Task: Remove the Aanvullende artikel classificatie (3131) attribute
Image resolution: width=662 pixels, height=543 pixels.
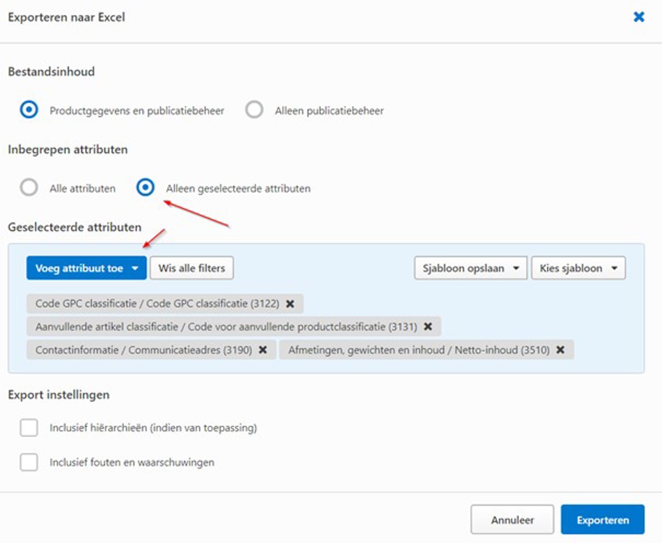Action: pos(427,327)
